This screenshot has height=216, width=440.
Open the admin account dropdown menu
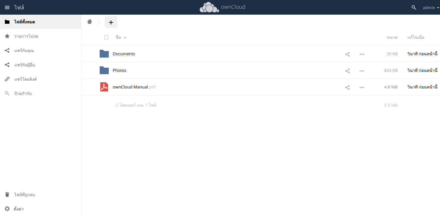point(429,7)
